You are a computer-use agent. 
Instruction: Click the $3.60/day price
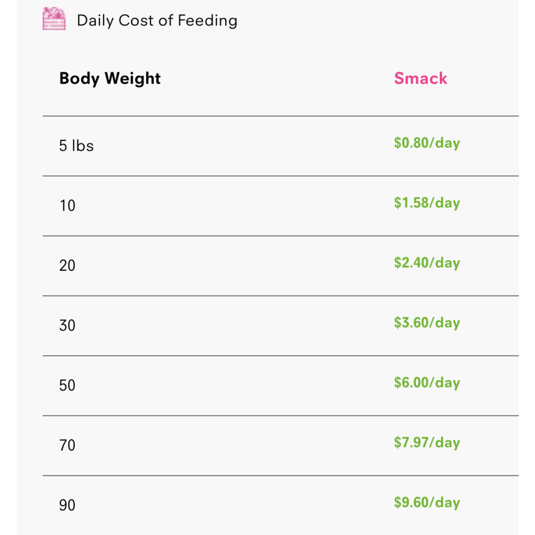(x=427, y=323)
